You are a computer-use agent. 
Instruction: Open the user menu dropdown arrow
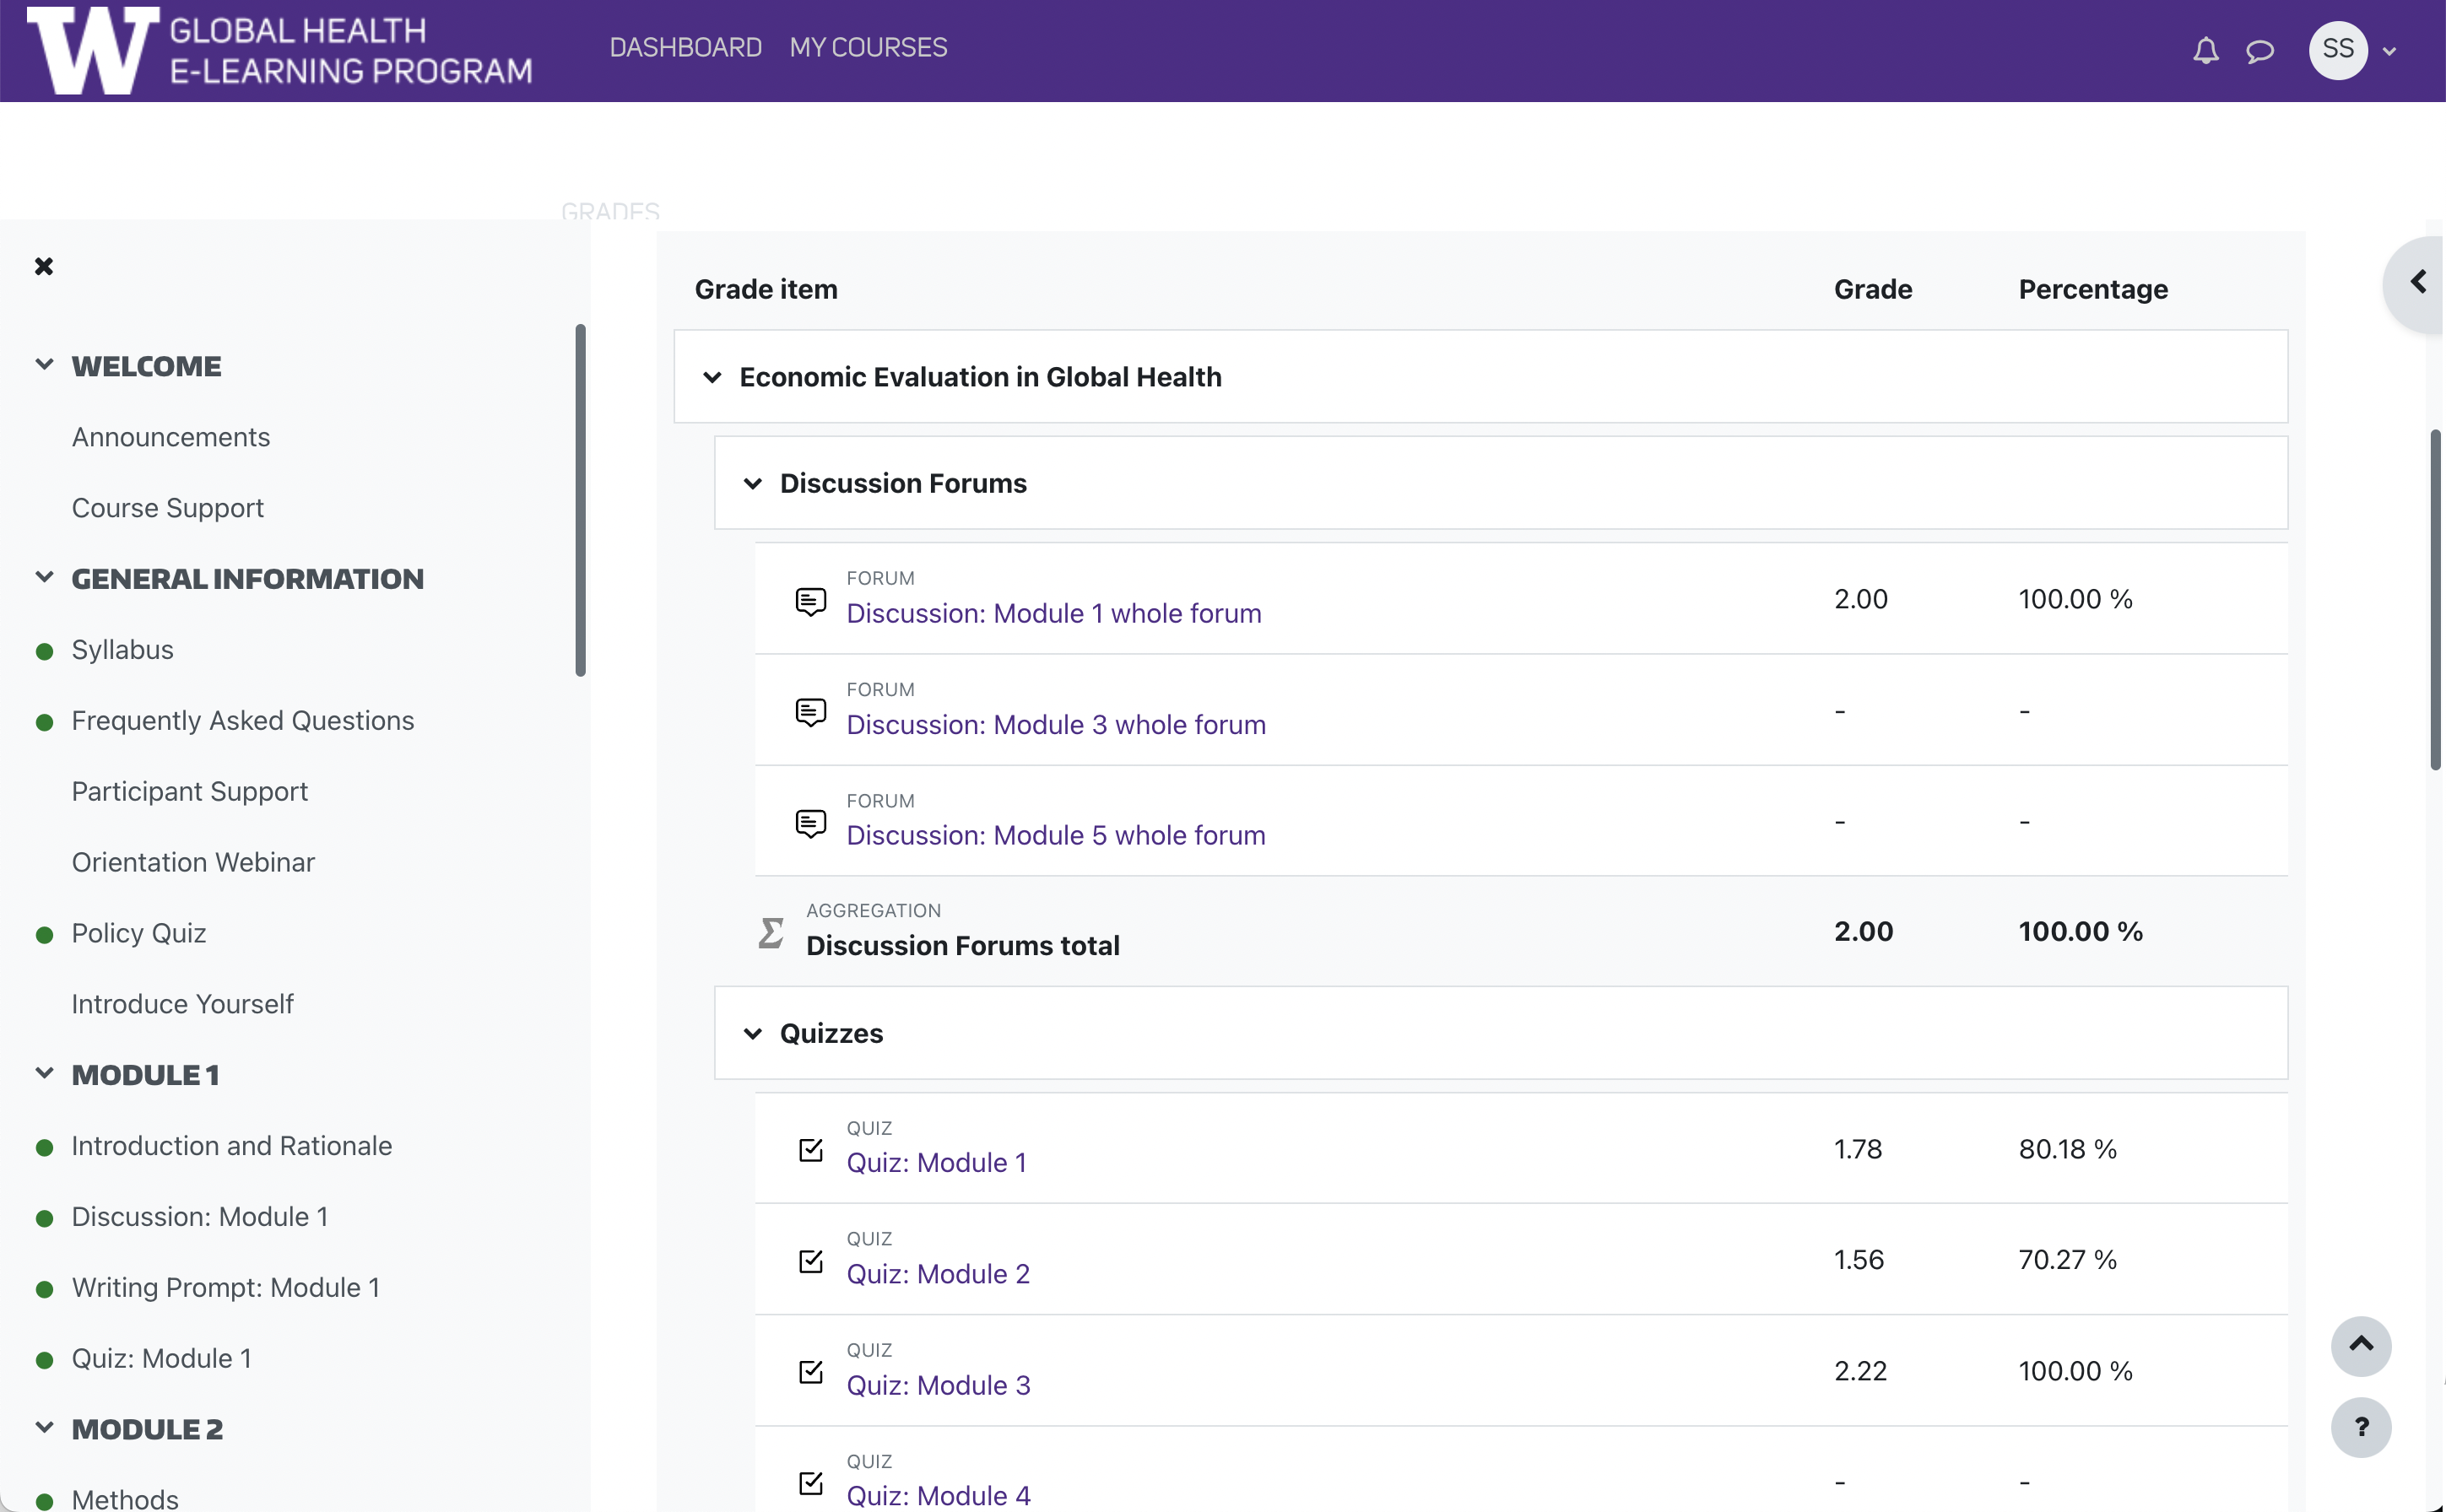coord(2389,51)
